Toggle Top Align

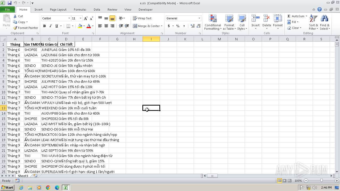(100, 18)
